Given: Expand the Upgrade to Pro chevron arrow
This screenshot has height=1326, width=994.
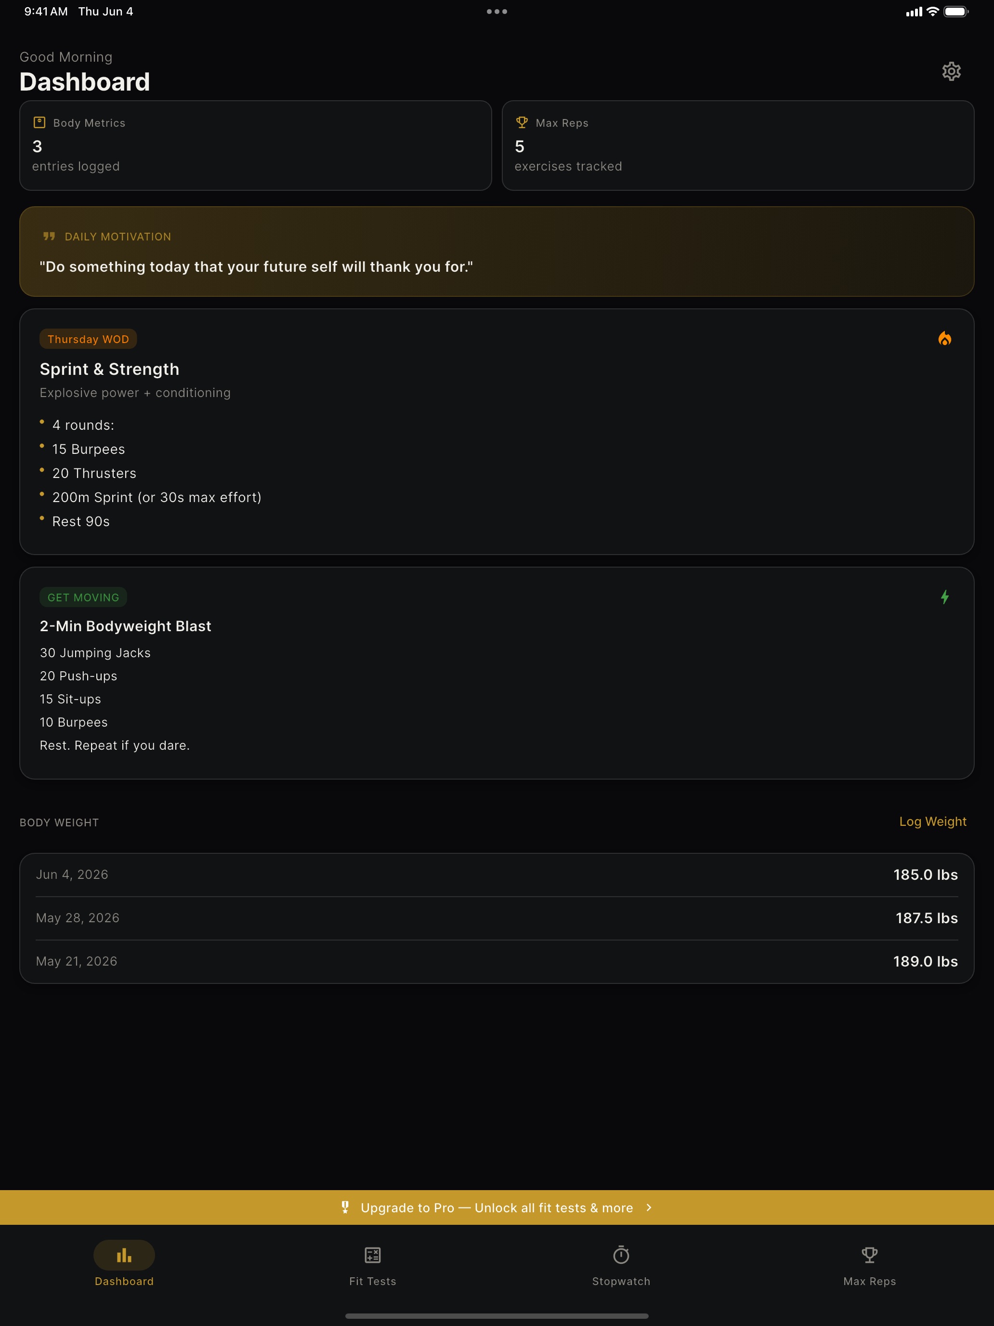Looking at the screenshot, I should (x=649, y=1207).
